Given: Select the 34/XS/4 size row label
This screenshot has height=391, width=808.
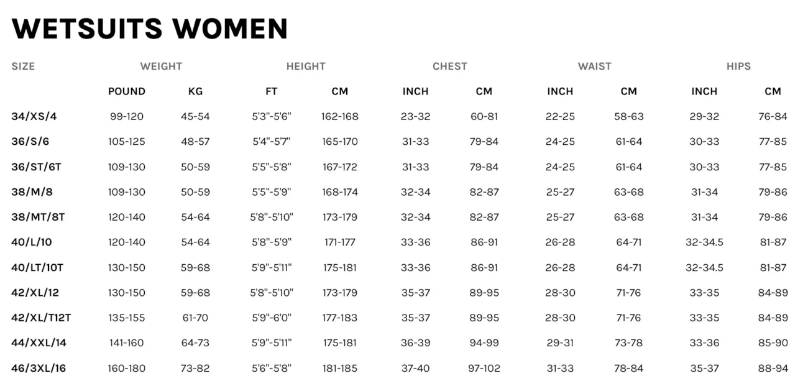Looking at the screenshot, I should click(x=34, y=116).
